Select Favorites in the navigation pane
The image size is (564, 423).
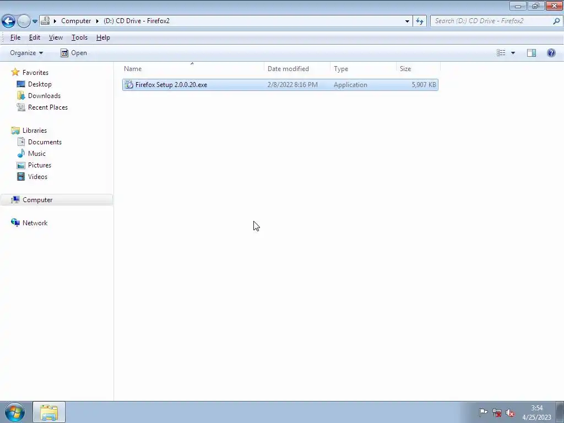(35, 73)
